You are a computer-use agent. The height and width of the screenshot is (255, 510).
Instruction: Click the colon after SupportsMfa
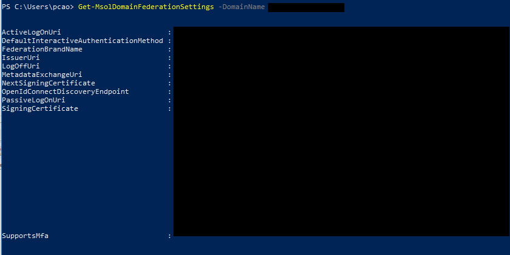pos(169,236)
